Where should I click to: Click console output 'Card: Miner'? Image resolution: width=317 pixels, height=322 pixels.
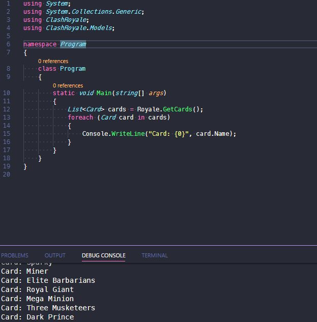(24, 271)
